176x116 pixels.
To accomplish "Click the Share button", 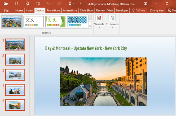I will [x=172, y=10].
